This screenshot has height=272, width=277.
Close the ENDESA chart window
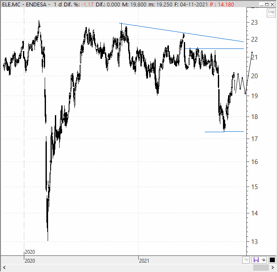272,4
